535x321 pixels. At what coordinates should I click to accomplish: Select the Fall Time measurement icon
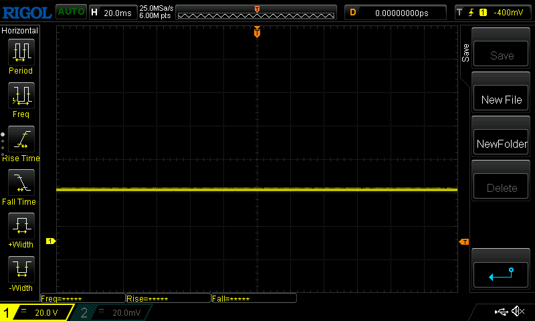pos(21,182)
